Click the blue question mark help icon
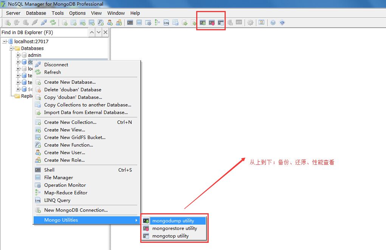This screenshot has width=386, height=250. tap(273, 23)
